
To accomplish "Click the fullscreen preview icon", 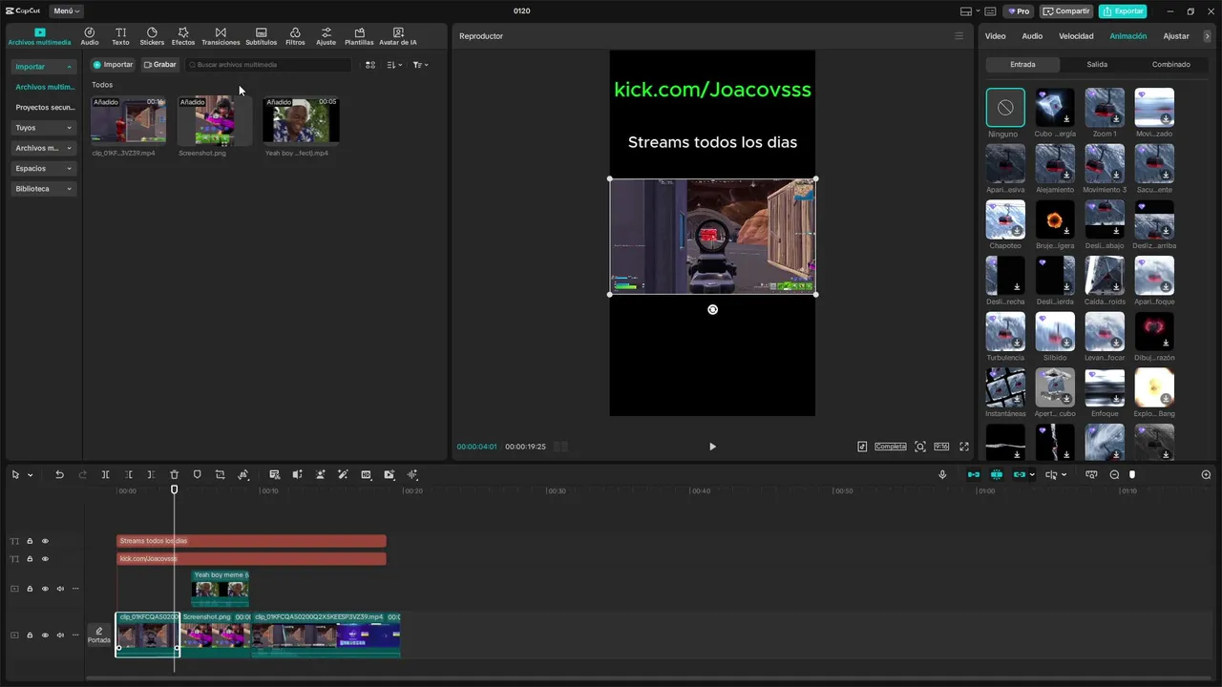I will click(964, 447).
